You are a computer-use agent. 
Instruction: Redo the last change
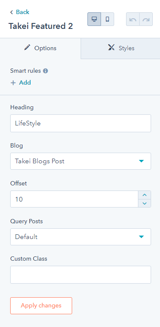(146, 19)
